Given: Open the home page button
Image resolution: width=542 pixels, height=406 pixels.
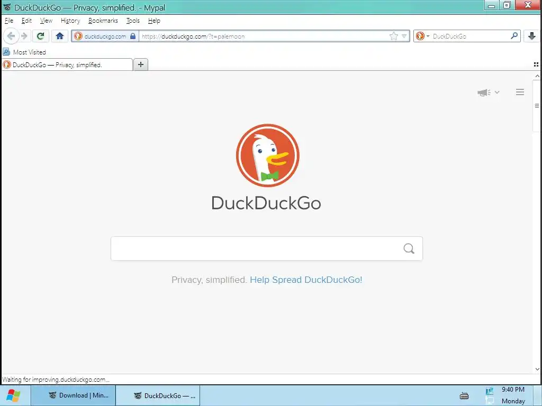Looking at the screenshot, I should (x=60, y=36).
